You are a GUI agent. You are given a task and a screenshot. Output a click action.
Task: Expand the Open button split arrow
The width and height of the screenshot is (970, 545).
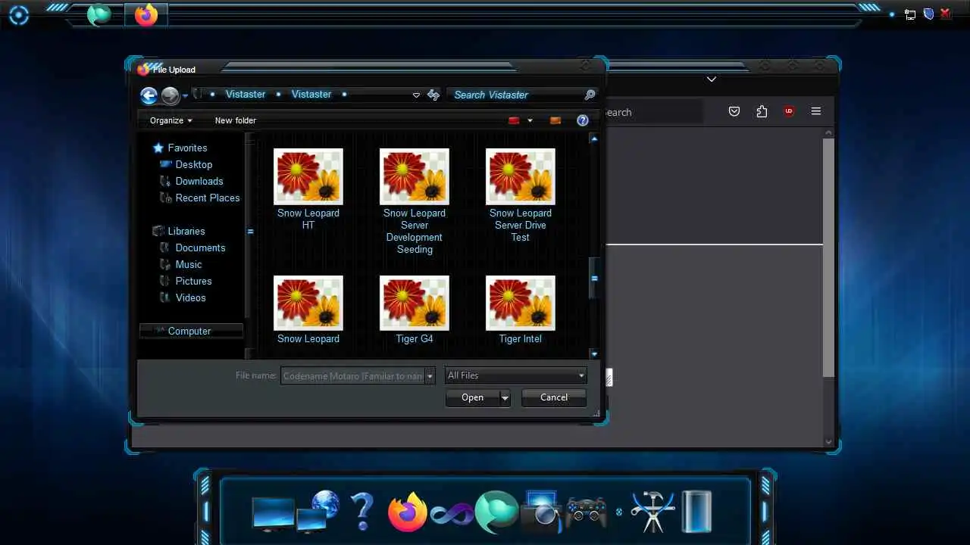click(505, 397)
